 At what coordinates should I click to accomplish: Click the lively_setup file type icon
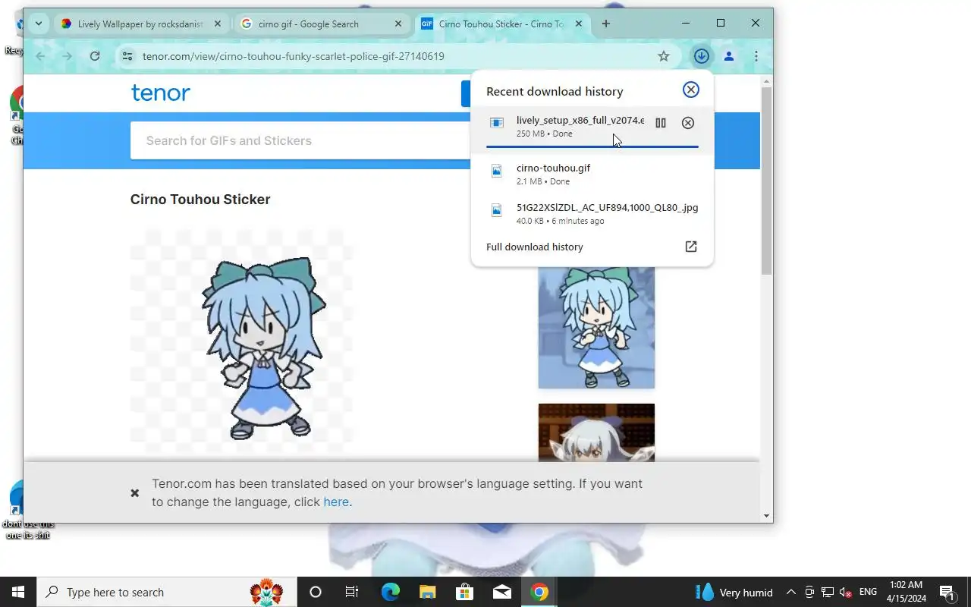pos(497,123)
